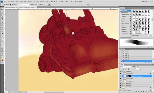Delete current state in History panel

tap(151, 63)
